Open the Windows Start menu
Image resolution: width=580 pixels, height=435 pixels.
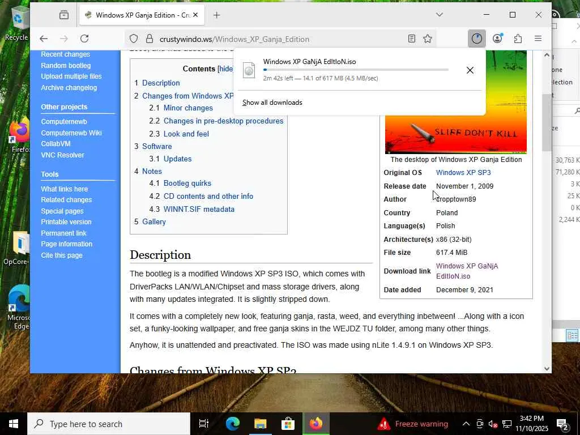point(14,424)
